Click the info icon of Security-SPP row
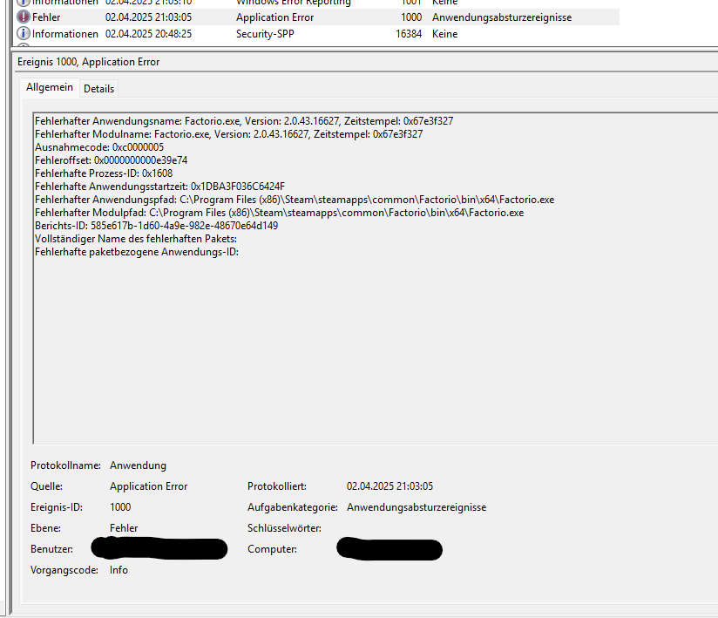The width and height of the screenshot is (718, 618). pos(24,34)
